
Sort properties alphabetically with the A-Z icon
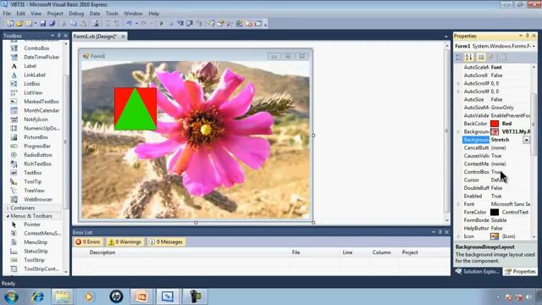coord(468,57)
